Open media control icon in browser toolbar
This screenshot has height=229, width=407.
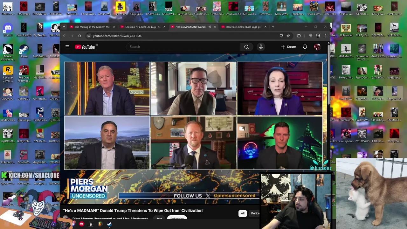pyautogui.click(x=310, y=36)
